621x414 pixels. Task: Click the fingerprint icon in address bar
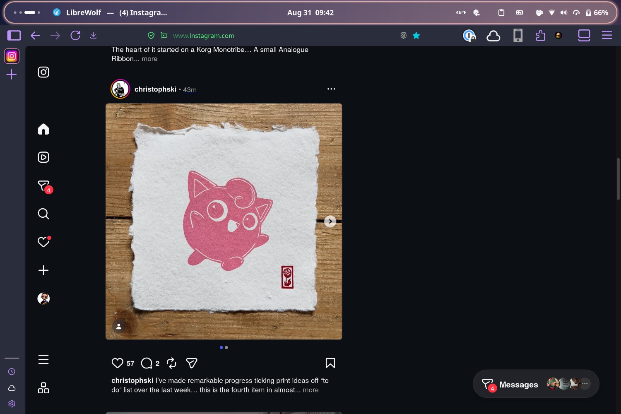pos(404,36)
